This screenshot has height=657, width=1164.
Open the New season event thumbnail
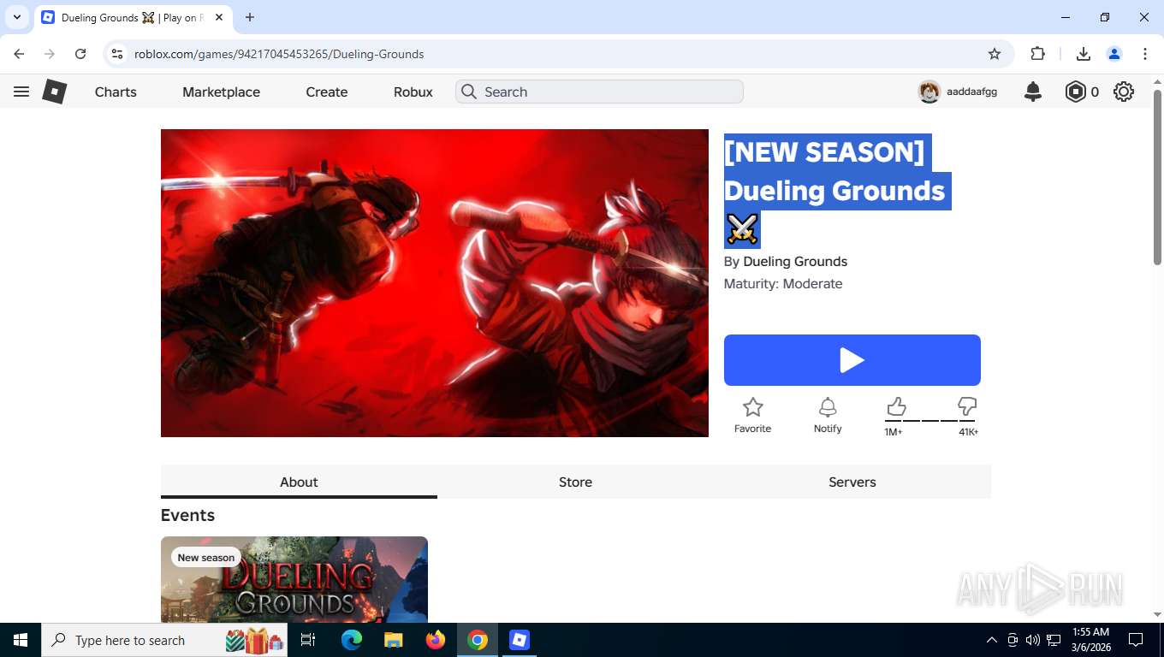click(x=294, y=579)
